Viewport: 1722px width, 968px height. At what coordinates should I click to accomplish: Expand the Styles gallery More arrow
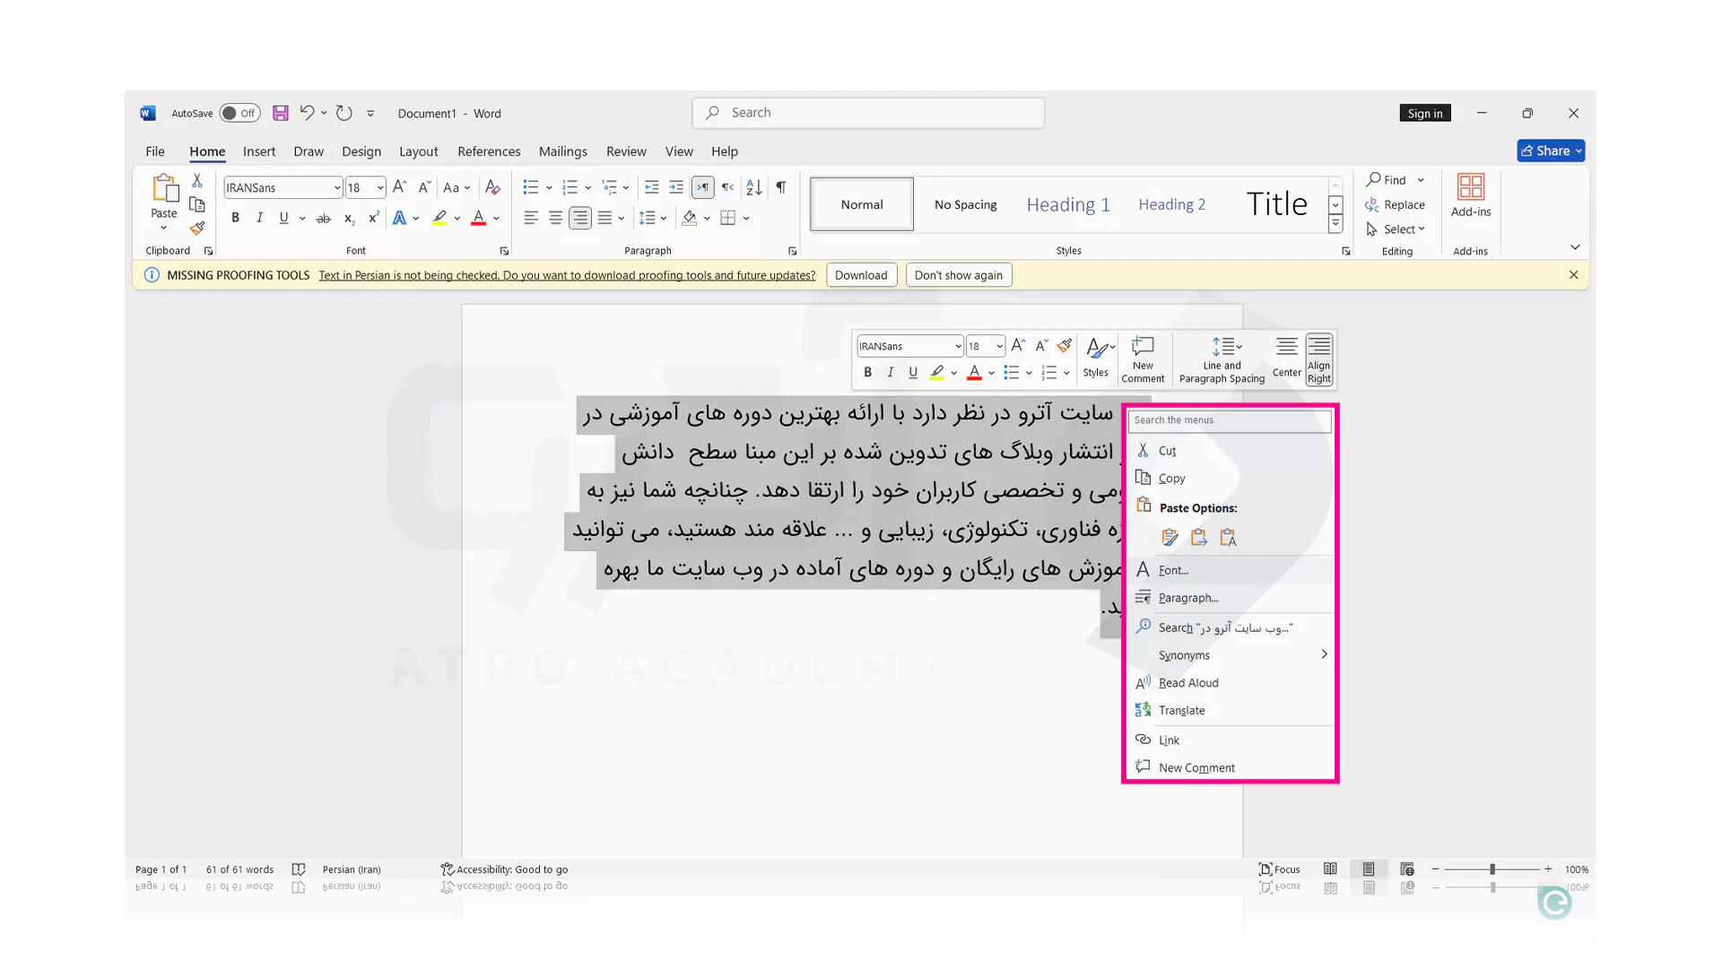coord(1335,224)
